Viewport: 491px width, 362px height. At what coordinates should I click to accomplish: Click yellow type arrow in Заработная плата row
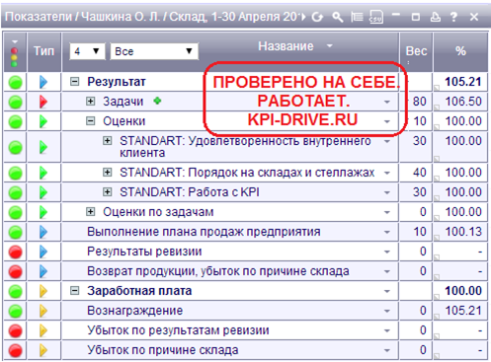click(43, 291)
